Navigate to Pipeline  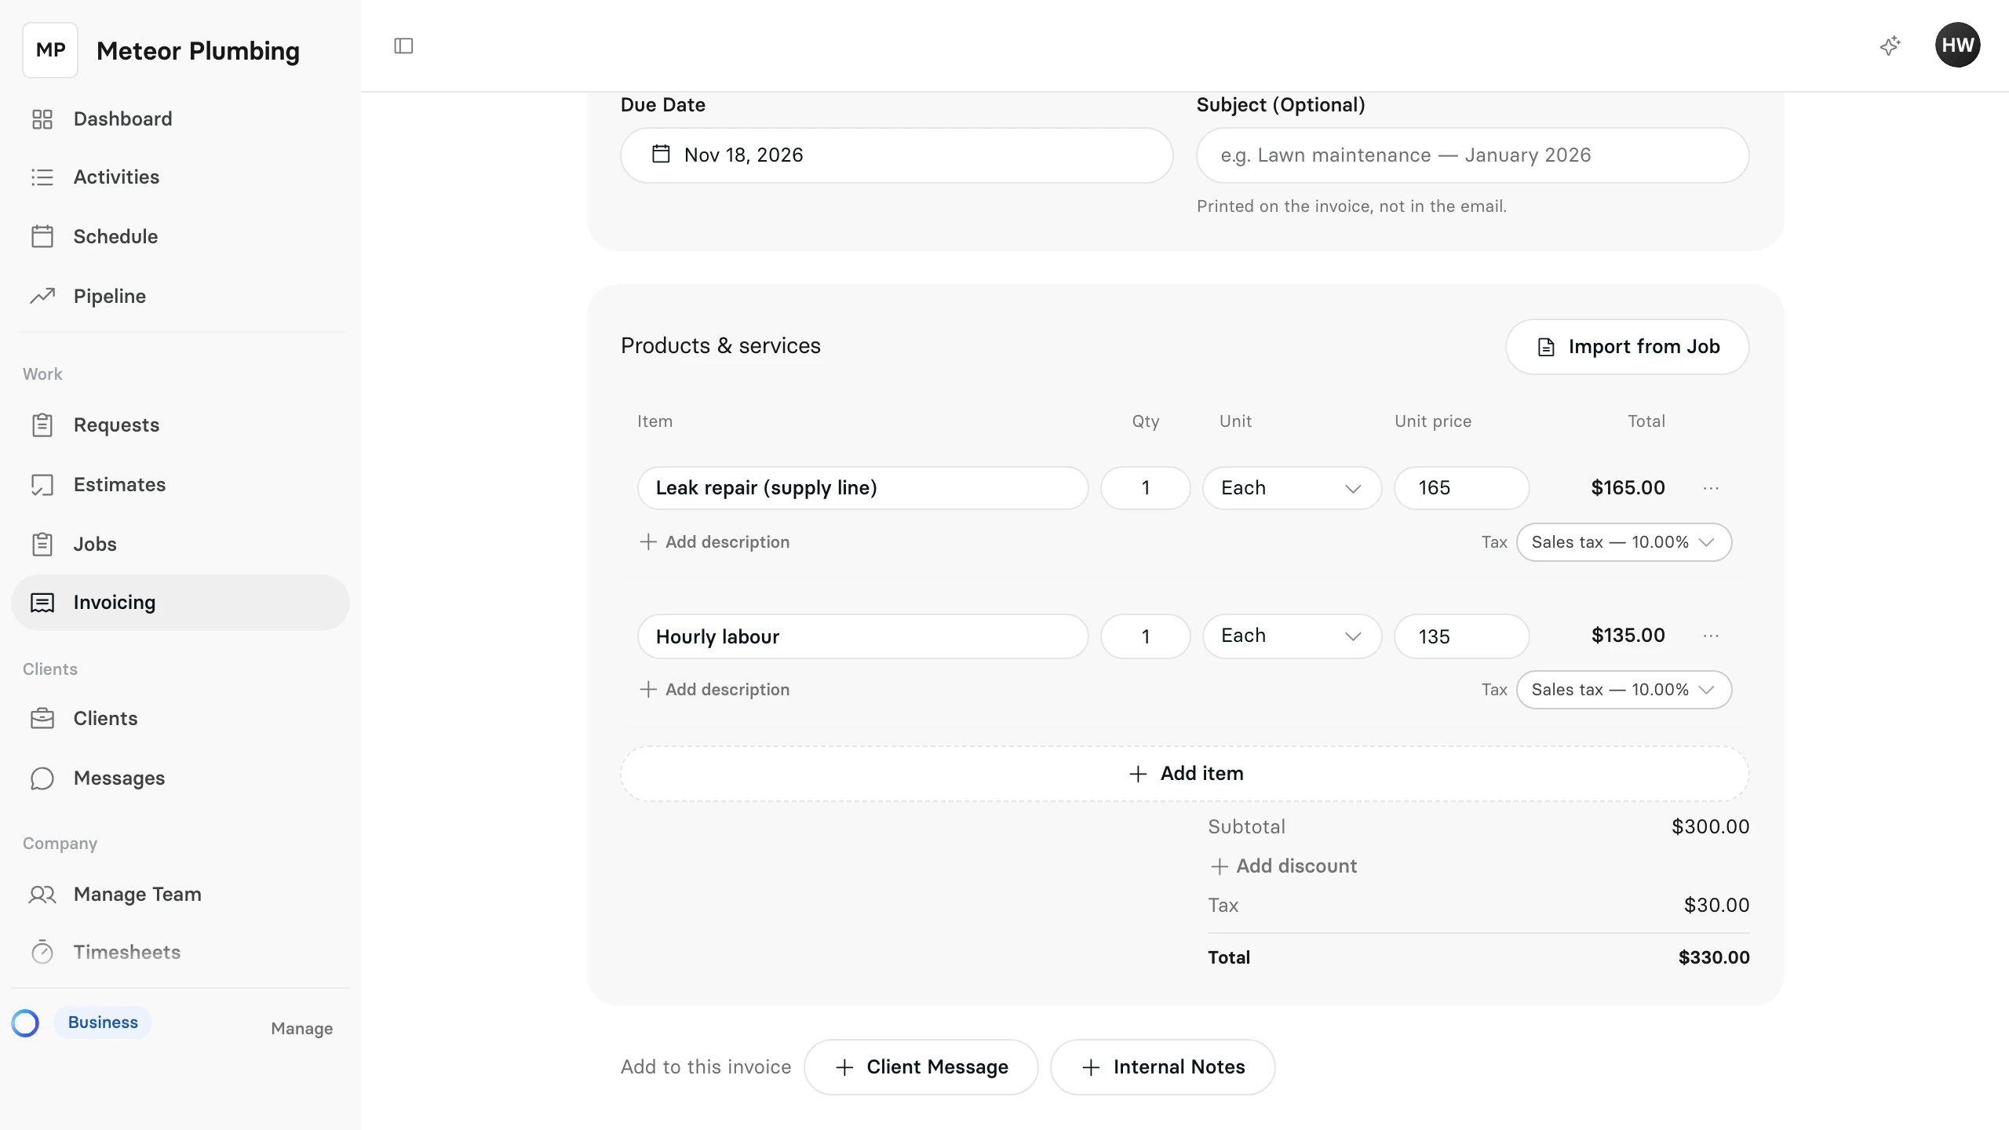coord(180,296)
